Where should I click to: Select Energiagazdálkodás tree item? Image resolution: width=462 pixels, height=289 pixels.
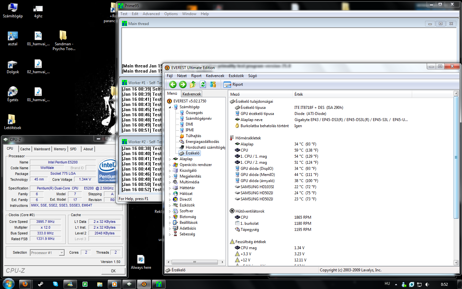point(202,142)
